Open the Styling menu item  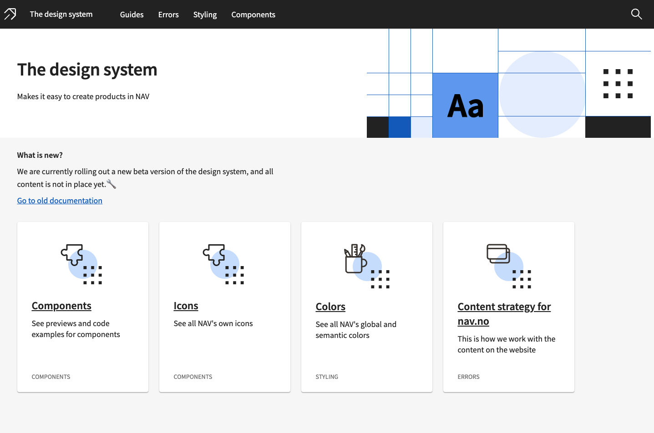click(x=205, y=15)
